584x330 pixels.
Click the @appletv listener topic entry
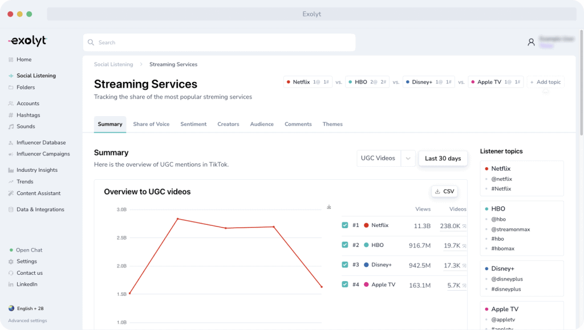pyautogui.click(x=503, y=320)
